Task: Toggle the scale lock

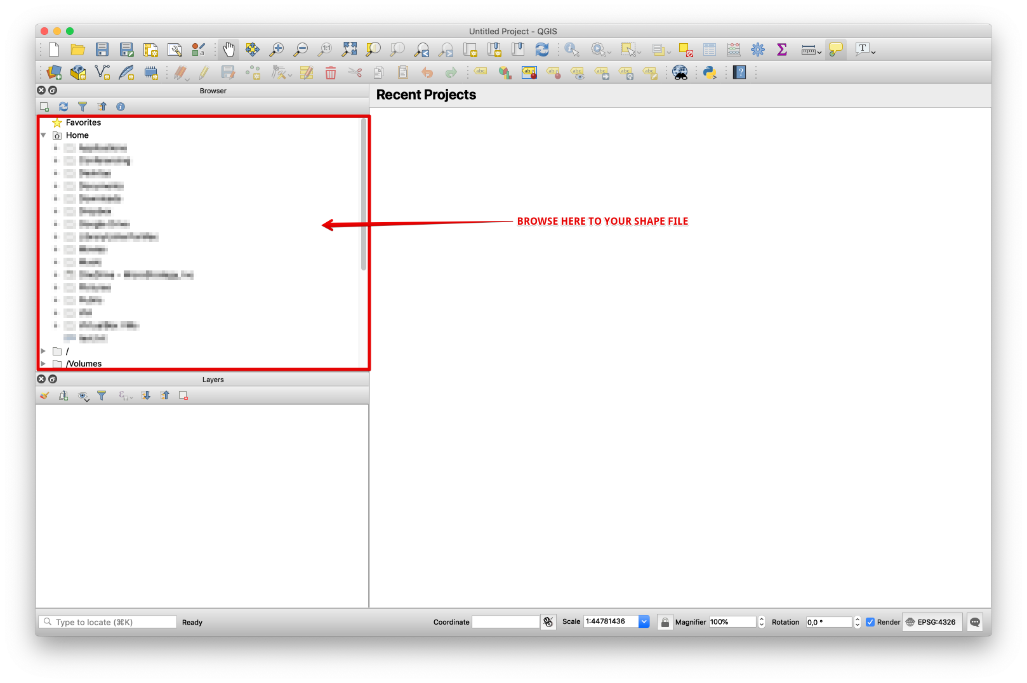Action: [665, 621]
